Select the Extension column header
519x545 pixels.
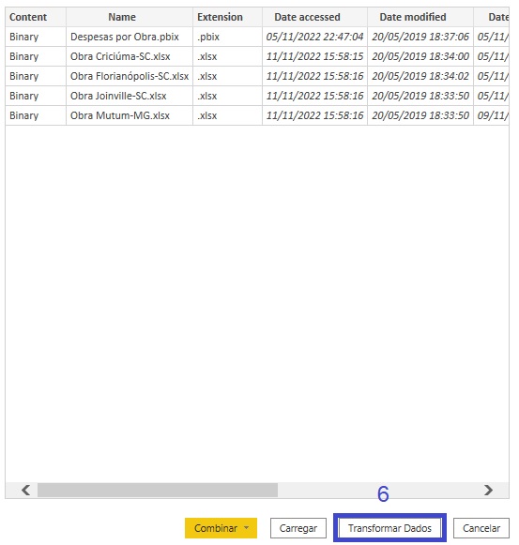[x=227, y=17]
